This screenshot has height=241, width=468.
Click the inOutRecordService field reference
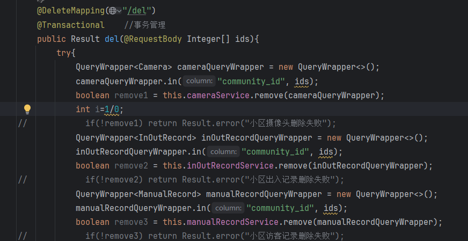[x=230, y=166]
